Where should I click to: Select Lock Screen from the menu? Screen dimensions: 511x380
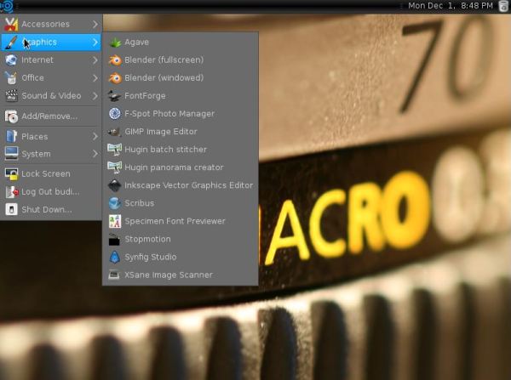tap(51, 174)
